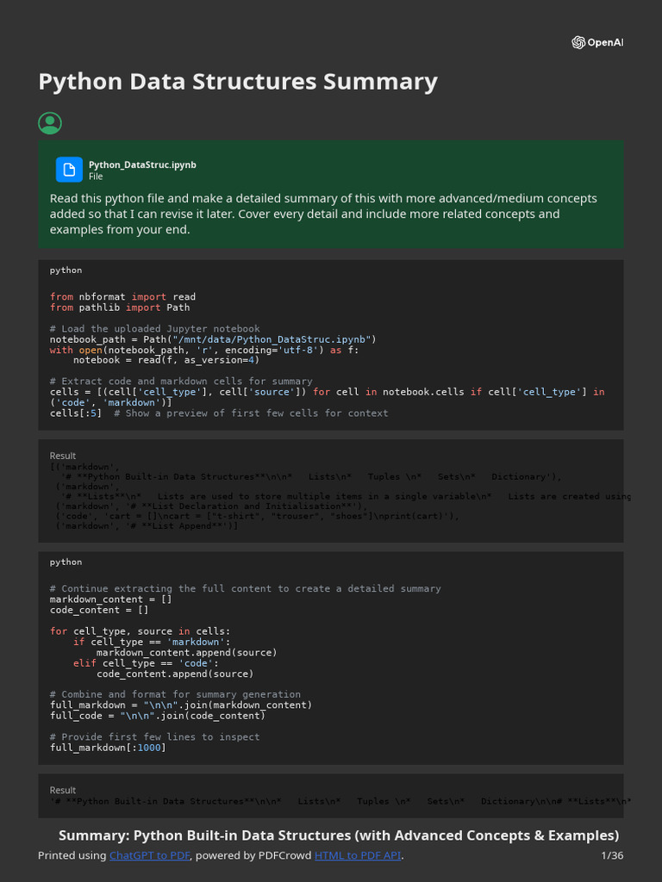Viewport: 662px width, 882px height.
Task: Click the blue file attachment icon
Action: click(x=69, y=170)
